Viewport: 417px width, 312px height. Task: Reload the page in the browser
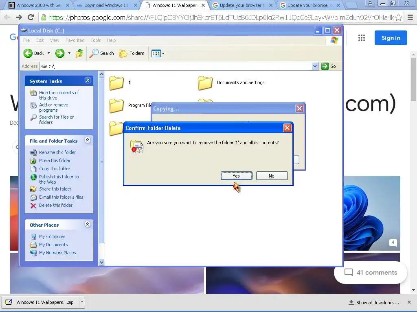31,17
